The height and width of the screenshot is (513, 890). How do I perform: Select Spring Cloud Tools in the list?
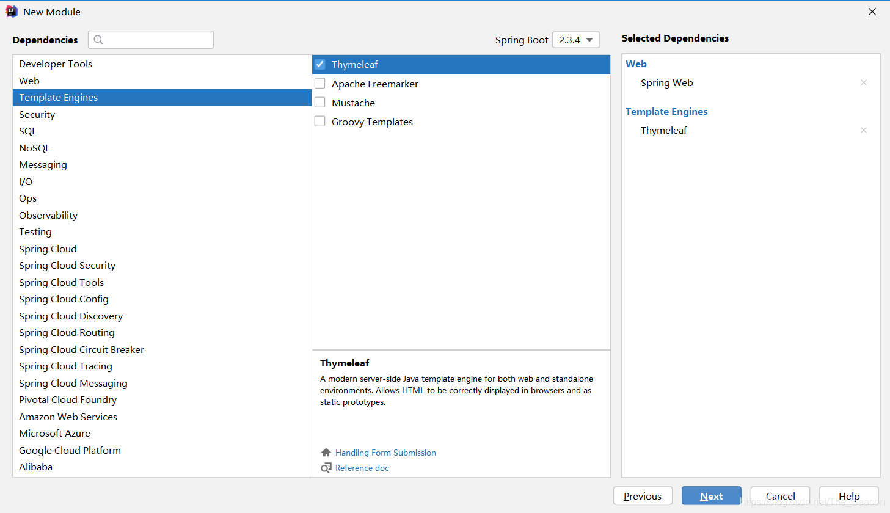click(x=162, y=282)
